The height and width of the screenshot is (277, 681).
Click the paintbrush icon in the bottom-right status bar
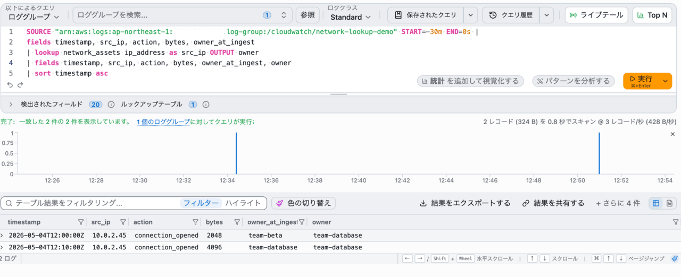coord(675,258)
